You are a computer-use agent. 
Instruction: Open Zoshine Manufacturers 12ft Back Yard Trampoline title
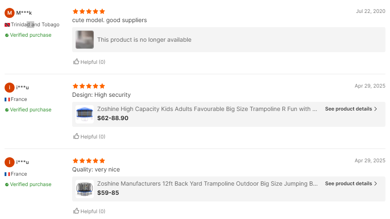click(x=207, y=184)
